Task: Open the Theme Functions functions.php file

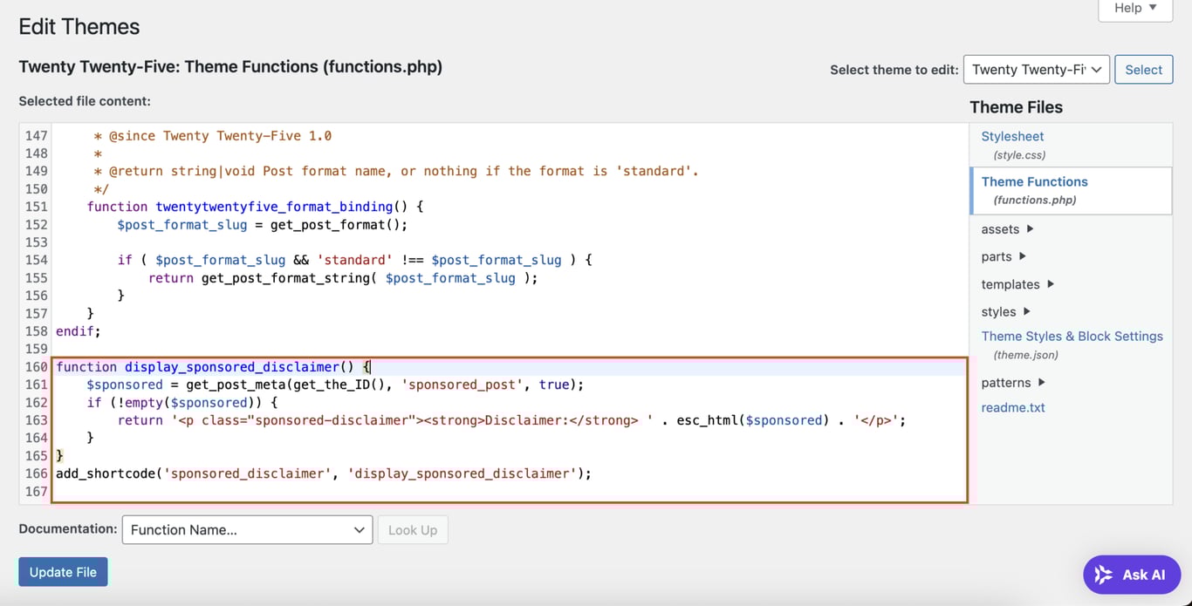Action: [1034, 181]
